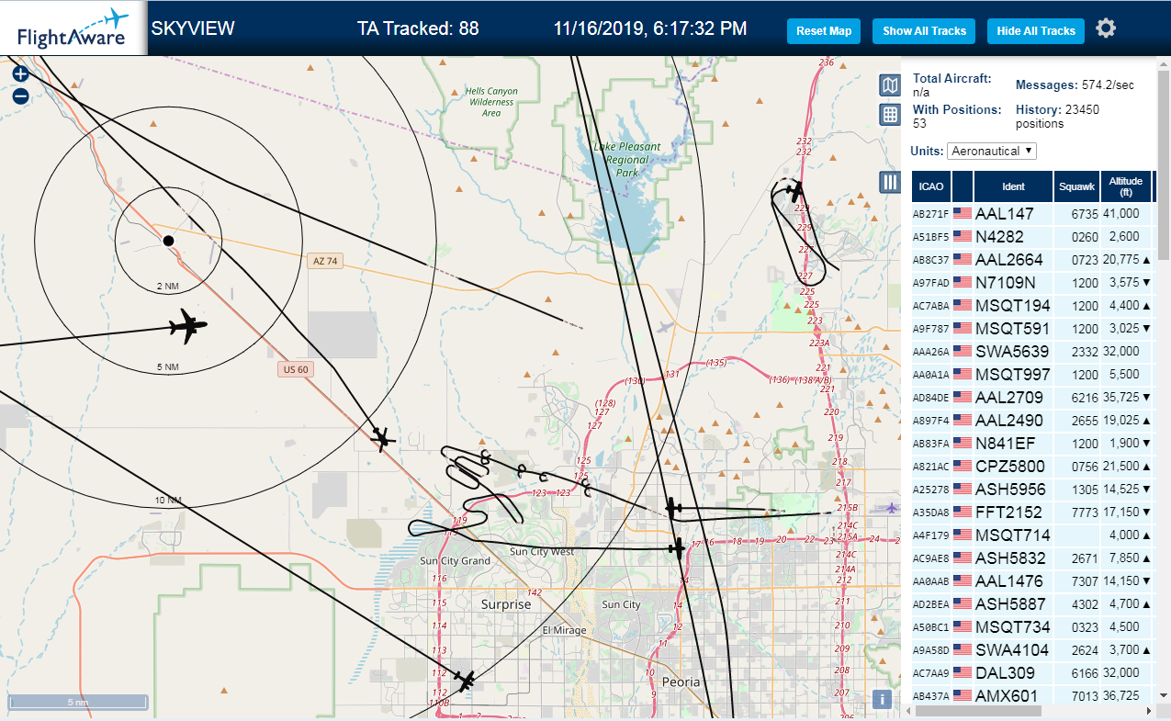Viewport: 1171px width, 721px height.
Task: Zoom out the map with minus button
Action: click(x=20, y=96)
